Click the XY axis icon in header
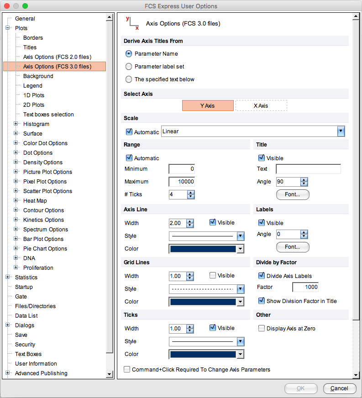The image size is (362, 398). (x=132, y=23)
